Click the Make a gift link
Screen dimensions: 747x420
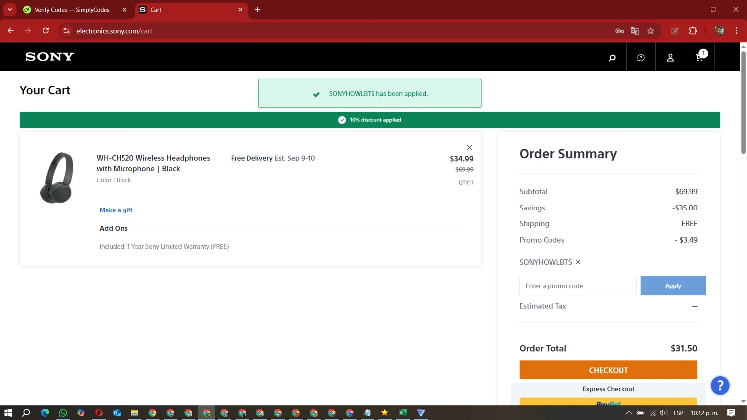point(116,210)
